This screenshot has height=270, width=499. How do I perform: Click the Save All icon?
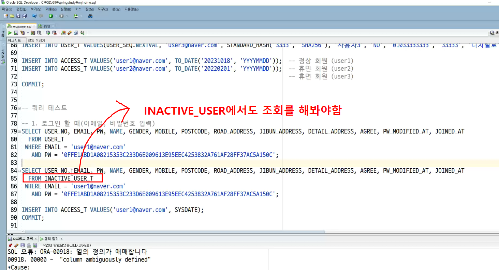pyautogui.click(x=25, y=16)
